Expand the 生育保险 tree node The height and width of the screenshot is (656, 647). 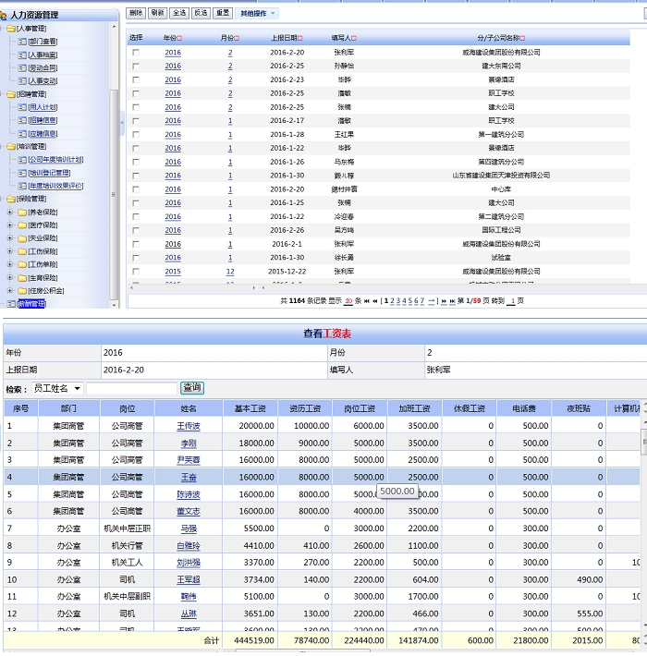[10, 278]
